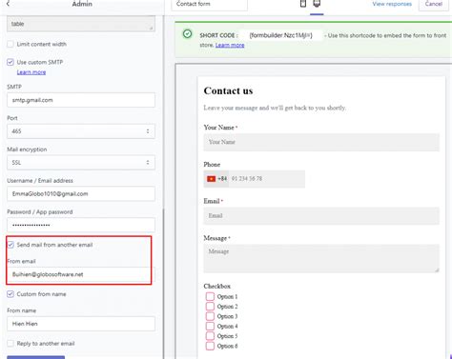Click the Contact form title field
The image size is (452, 359).
(209, 4)
